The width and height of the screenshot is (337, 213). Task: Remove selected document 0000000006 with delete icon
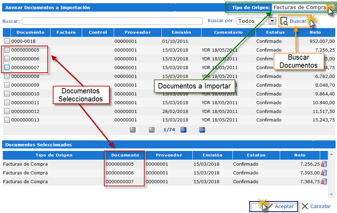coord(324,173)
